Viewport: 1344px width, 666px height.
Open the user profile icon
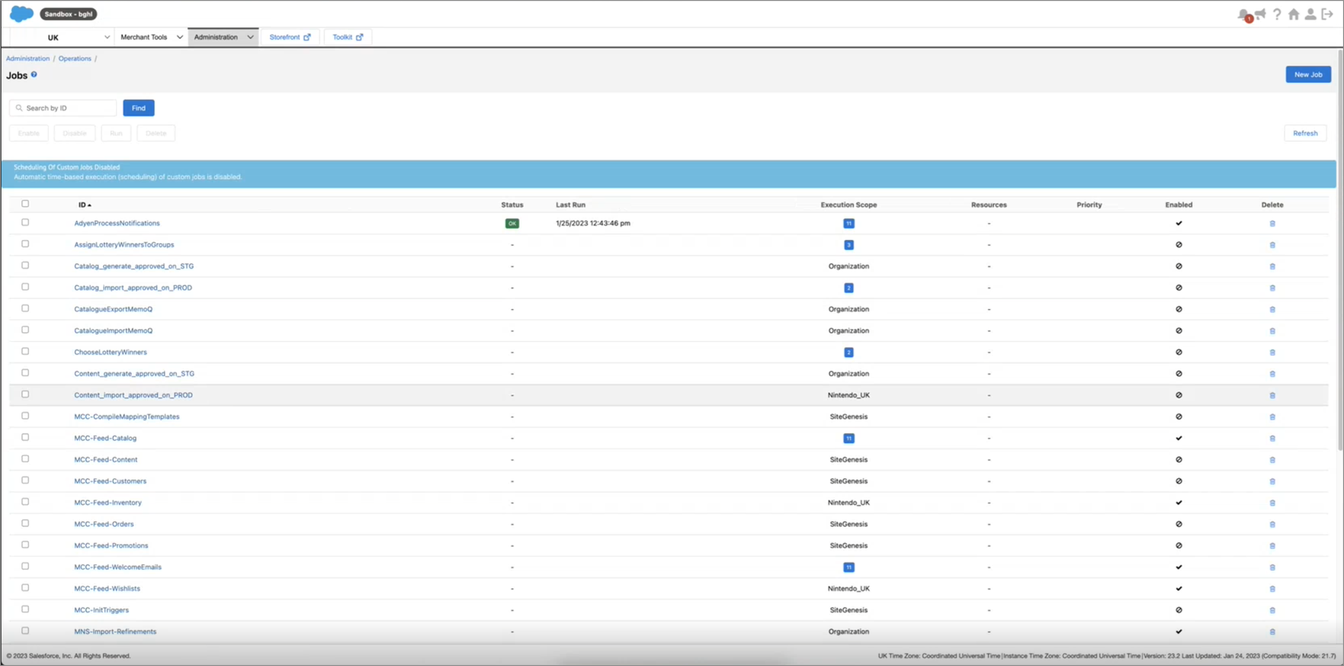coord(1310,14)
